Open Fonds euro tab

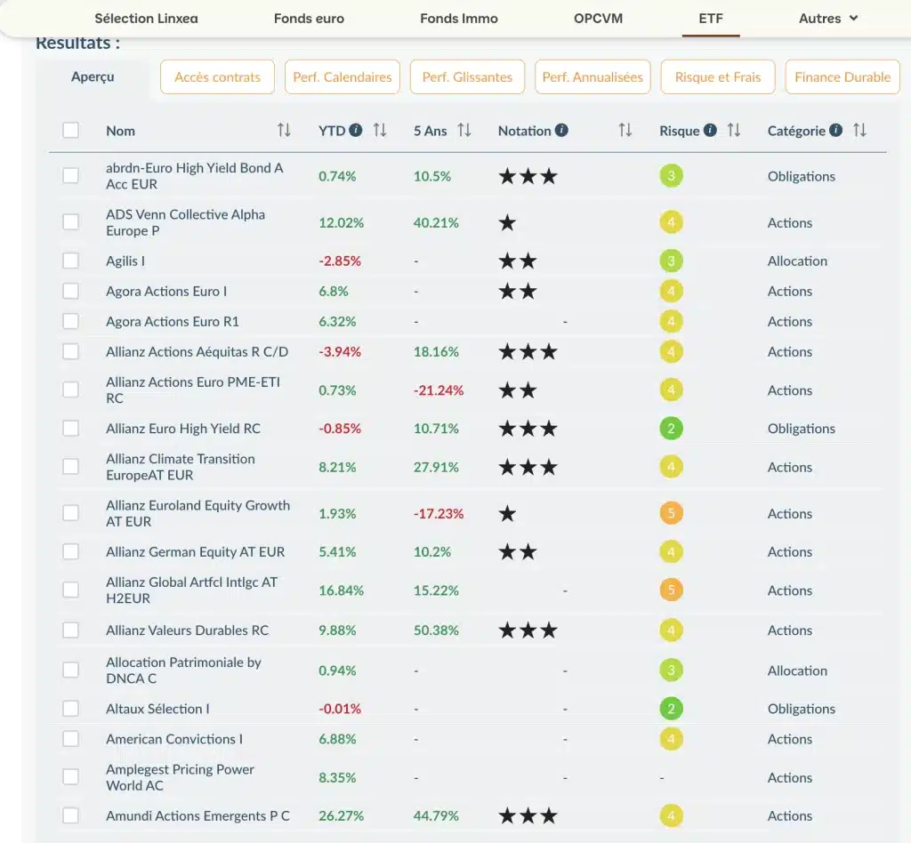[309, 19]
